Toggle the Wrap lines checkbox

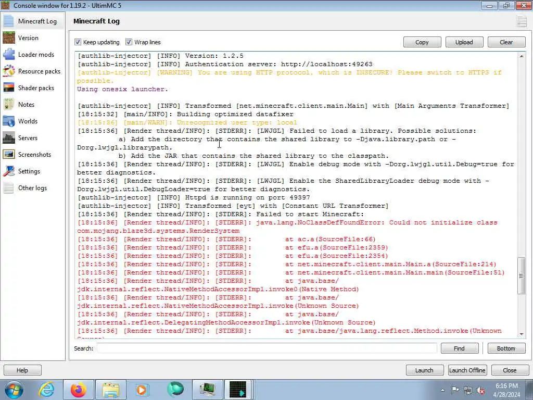[129, 42]
